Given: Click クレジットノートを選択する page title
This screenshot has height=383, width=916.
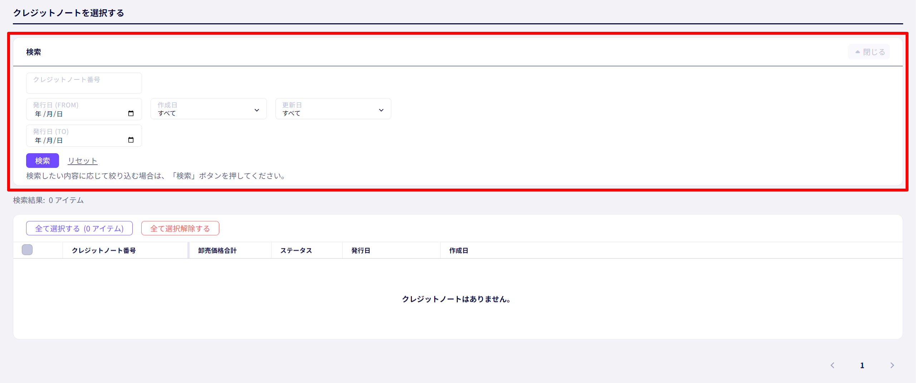Looking at the screenshot, I should (69, 13).
